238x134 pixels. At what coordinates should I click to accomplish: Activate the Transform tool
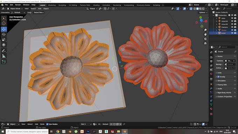click(x=4, y=45)
